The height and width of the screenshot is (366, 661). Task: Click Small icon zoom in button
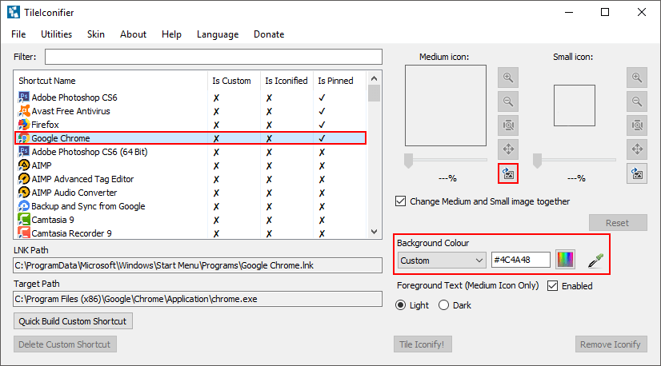point(637,78)
